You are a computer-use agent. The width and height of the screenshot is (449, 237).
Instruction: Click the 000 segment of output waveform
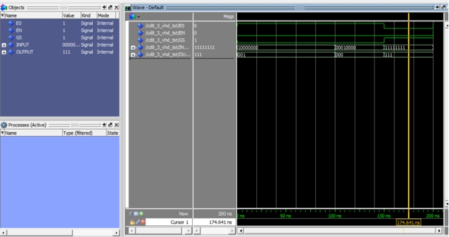(359, 54)
